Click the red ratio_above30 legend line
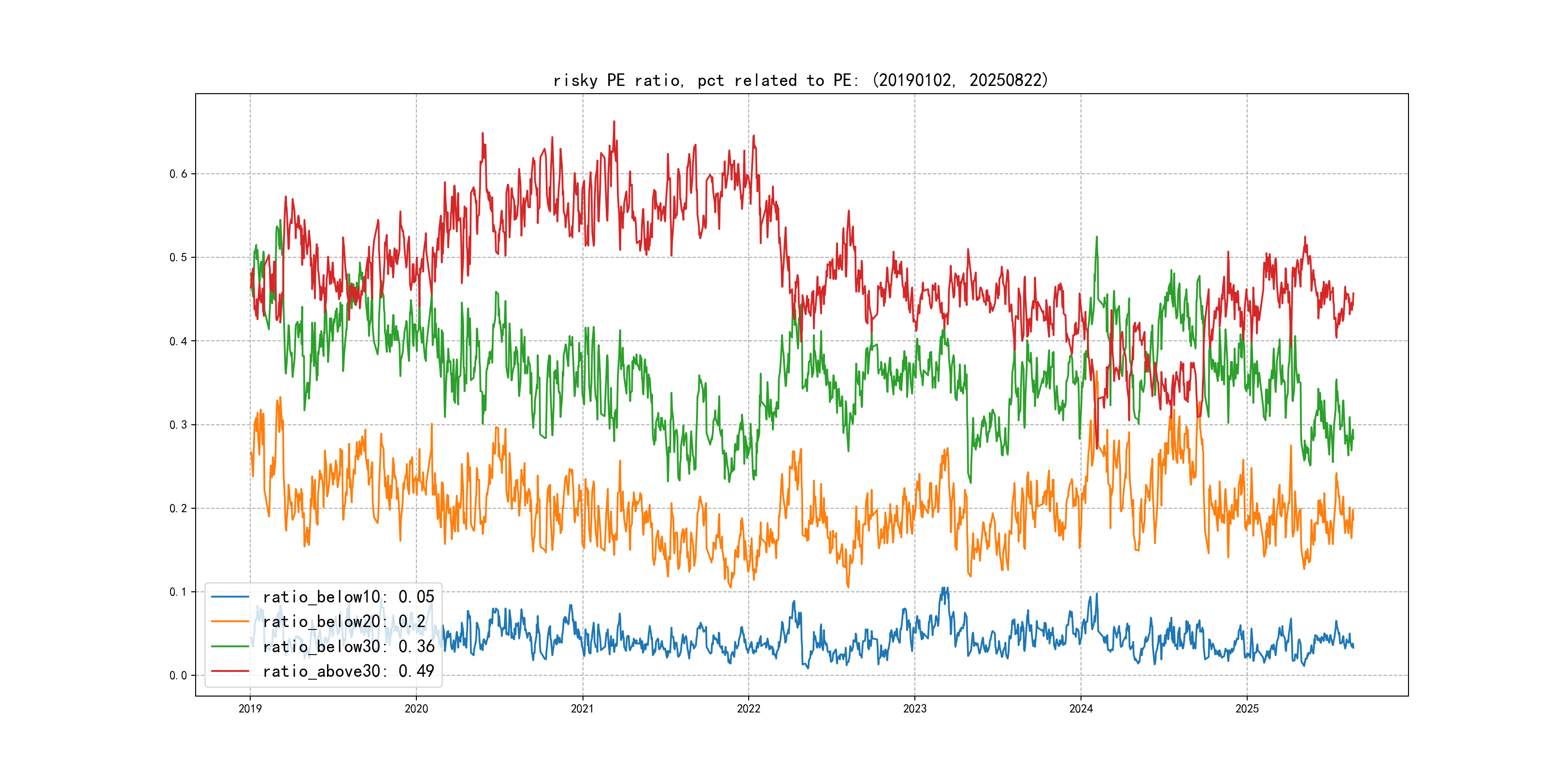Screen dimensions: 1565x782 click(229, 671)
